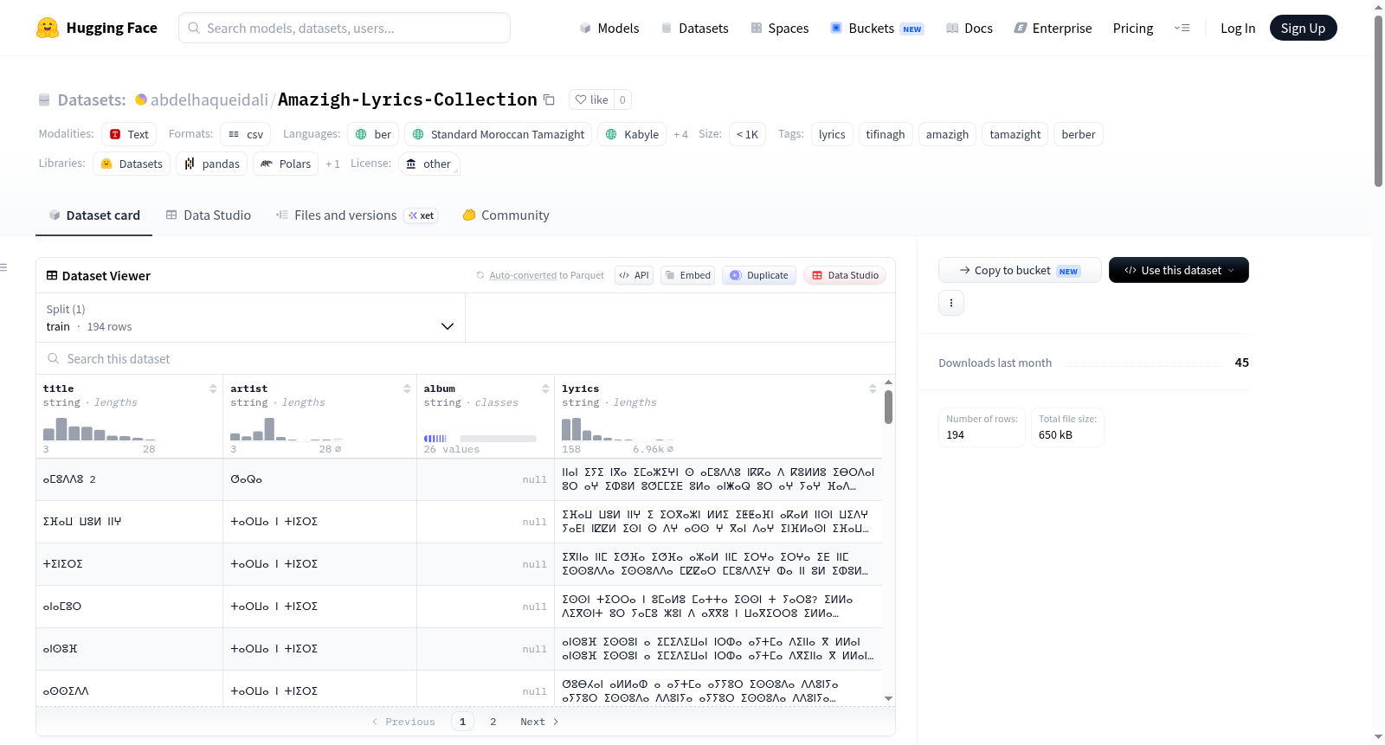Duplicate the dataset

(x=759, y=275)
